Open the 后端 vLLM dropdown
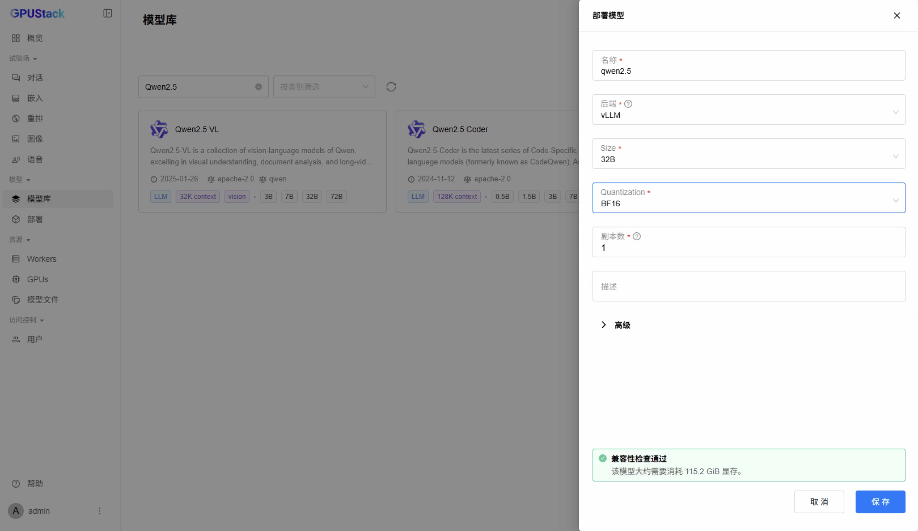 749,110
